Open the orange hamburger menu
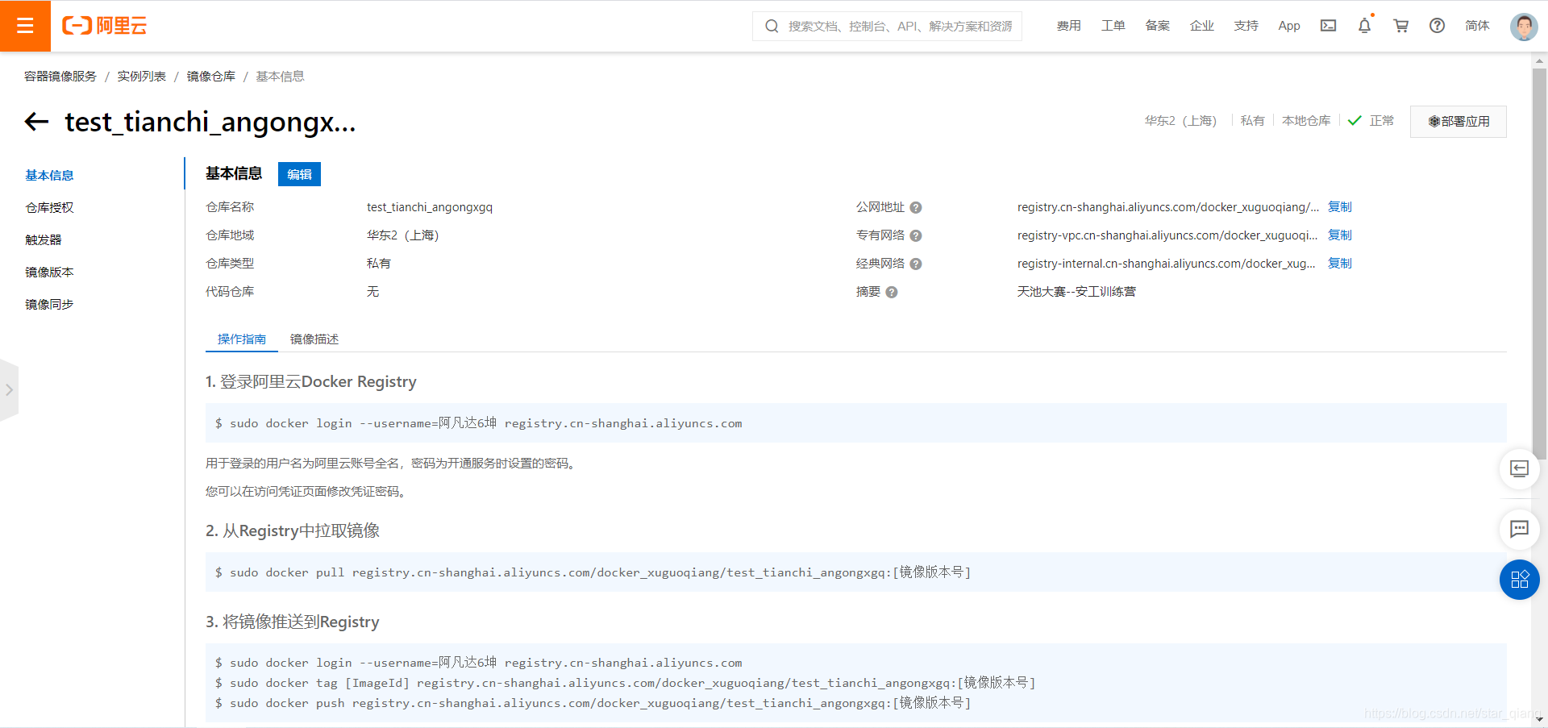 coord(25,26)
